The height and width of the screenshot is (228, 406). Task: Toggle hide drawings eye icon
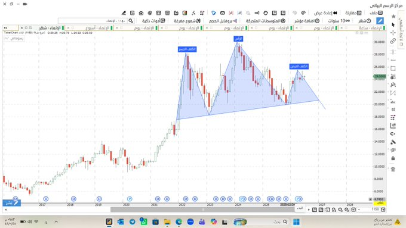click(x=393, y=150)
